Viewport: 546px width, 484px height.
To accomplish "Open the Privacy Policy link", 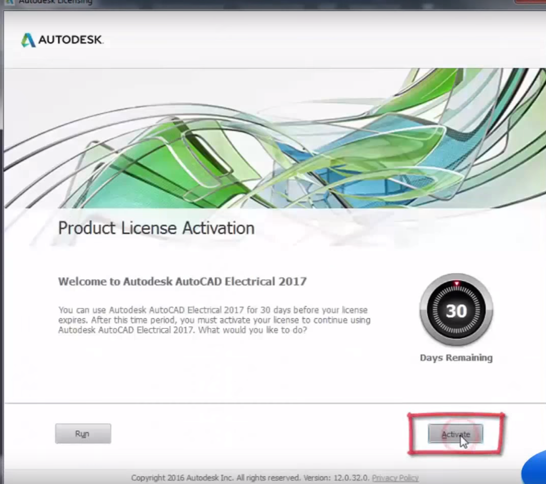I will (394, 477).
